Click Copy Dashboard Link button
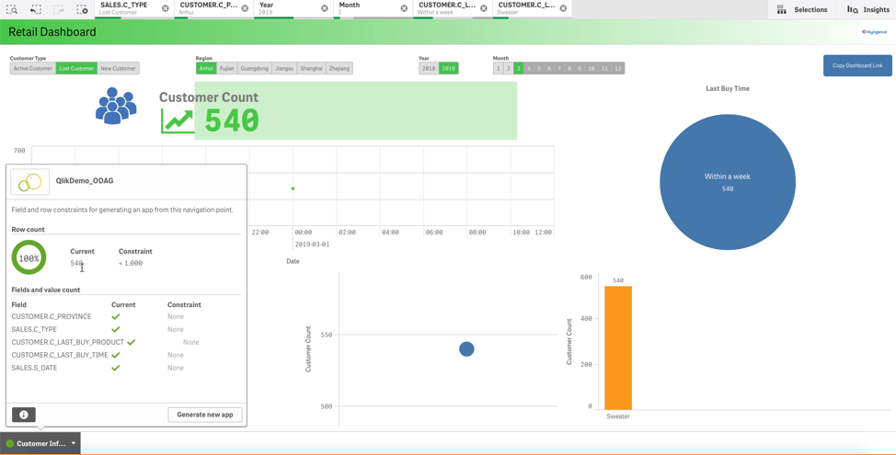The height and width of the screenshot is (455, 896). 856,65
